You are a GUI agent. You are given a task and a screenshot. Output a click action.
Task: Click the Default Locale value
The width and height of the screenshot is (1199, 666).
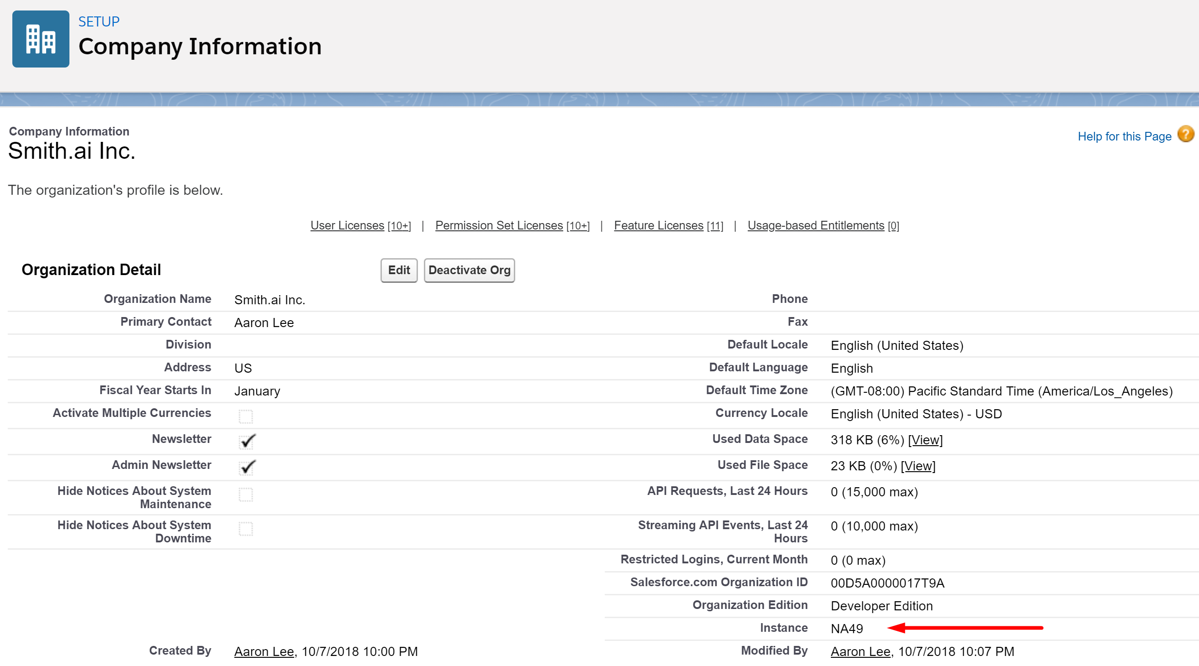[x=897, y=345]
